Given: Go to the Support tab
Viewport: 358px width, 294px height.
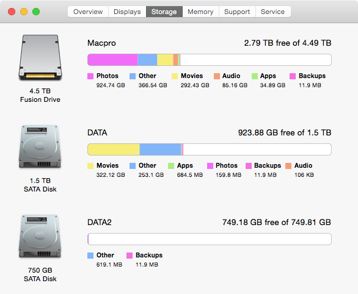Looking at the screenshot, I should point(237,12).
